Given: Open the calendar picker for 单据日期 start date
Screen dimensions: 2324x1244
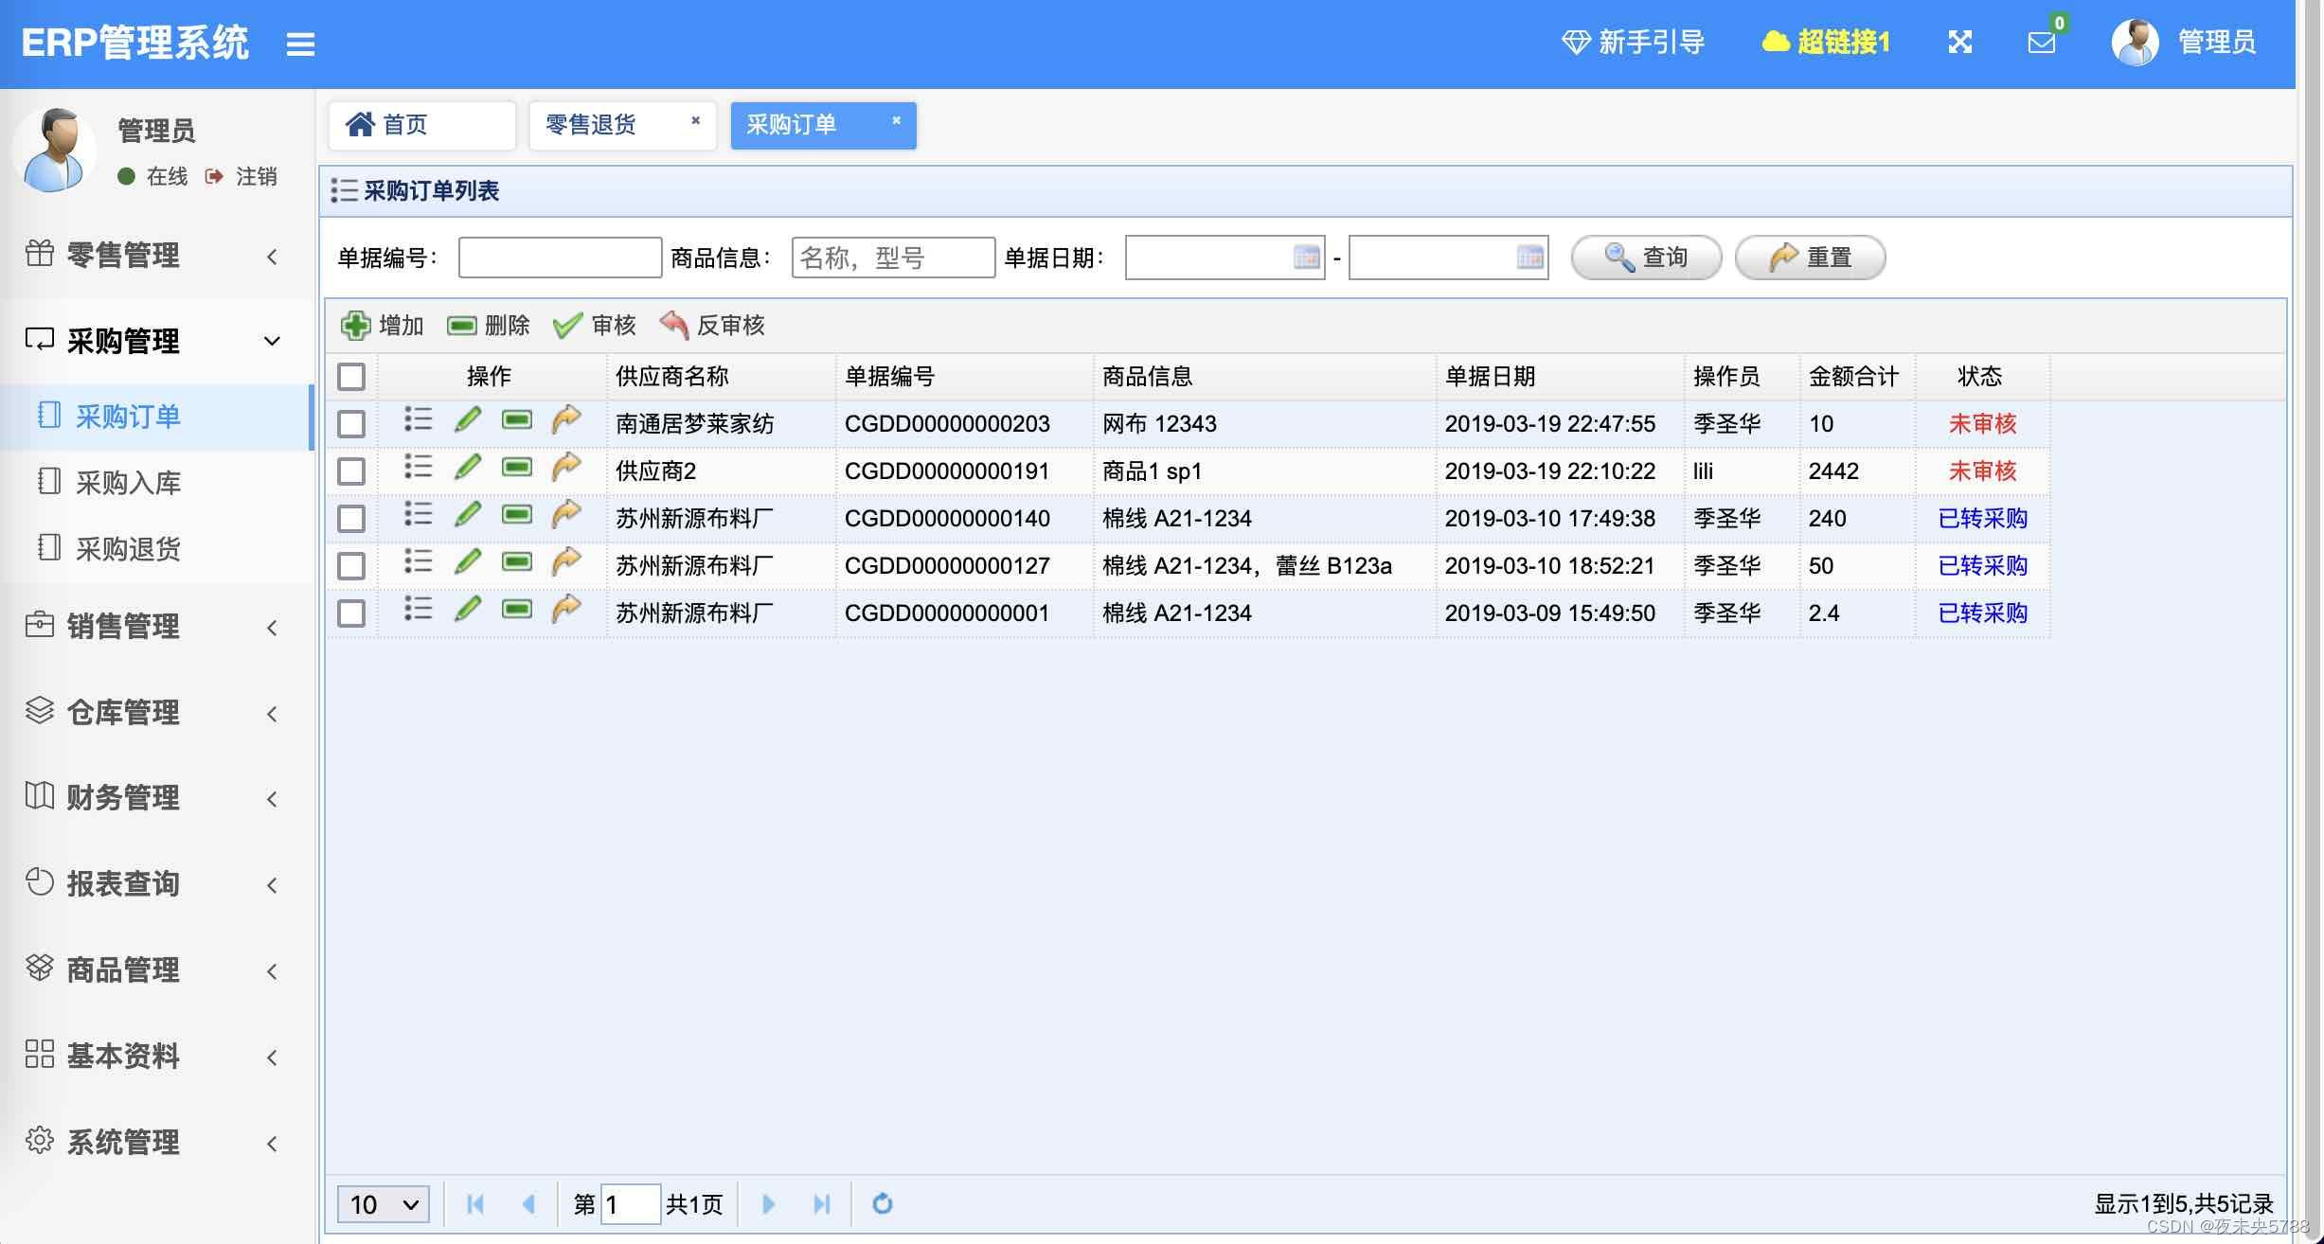Looking at the screenshot, I should click(1306, 257).
